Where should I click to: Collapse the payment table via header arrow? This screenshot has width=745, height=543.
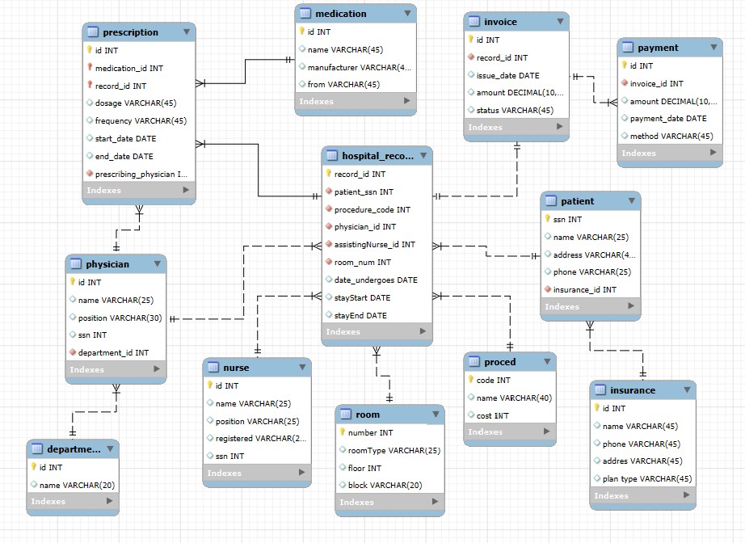click(713, 47)
